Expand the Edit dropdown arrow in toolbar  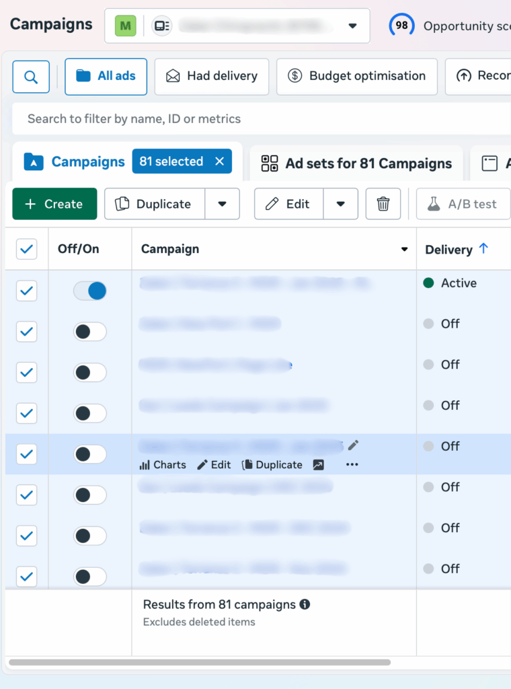341,204
